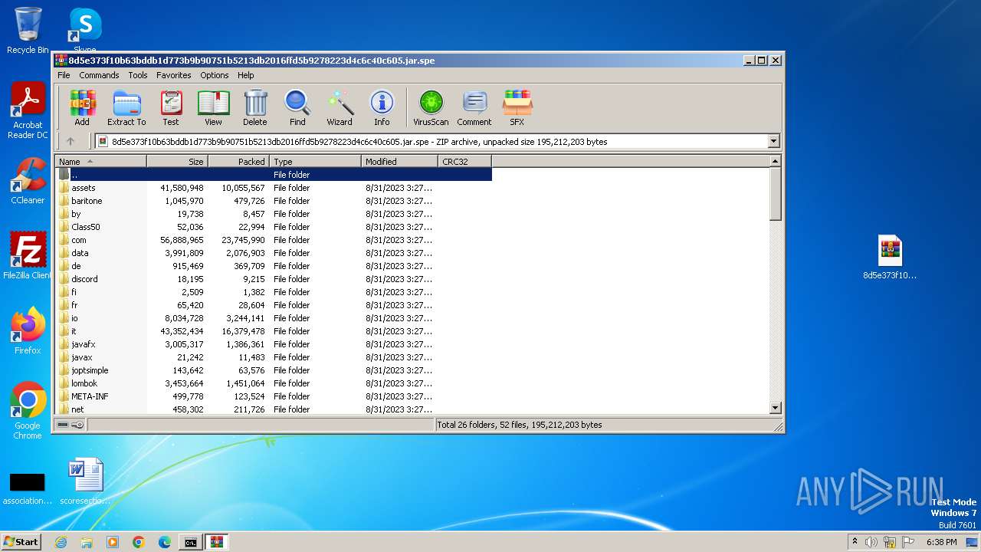The image size is (981, 552).
Task: Sort by Modified column header
Action: click(399, 161)
